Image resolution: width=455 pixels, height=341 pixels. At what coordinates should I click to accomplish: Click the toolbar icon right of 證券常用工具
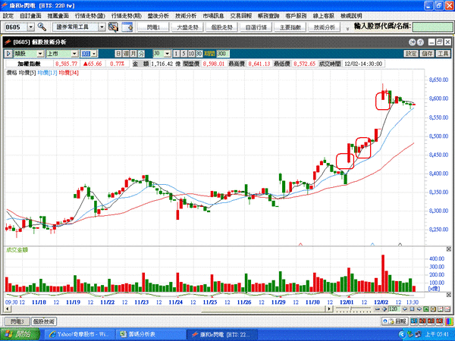[x=113, y=27]
